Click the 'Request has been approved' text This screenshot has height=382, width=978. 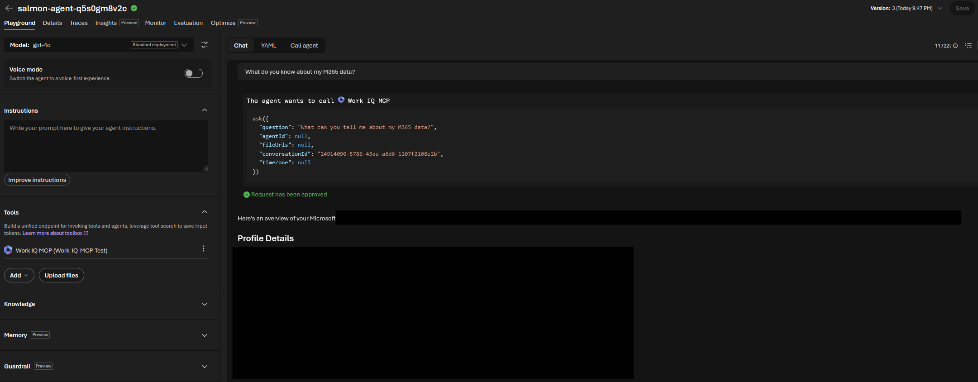pyautogui.click(x=289, y=195)
